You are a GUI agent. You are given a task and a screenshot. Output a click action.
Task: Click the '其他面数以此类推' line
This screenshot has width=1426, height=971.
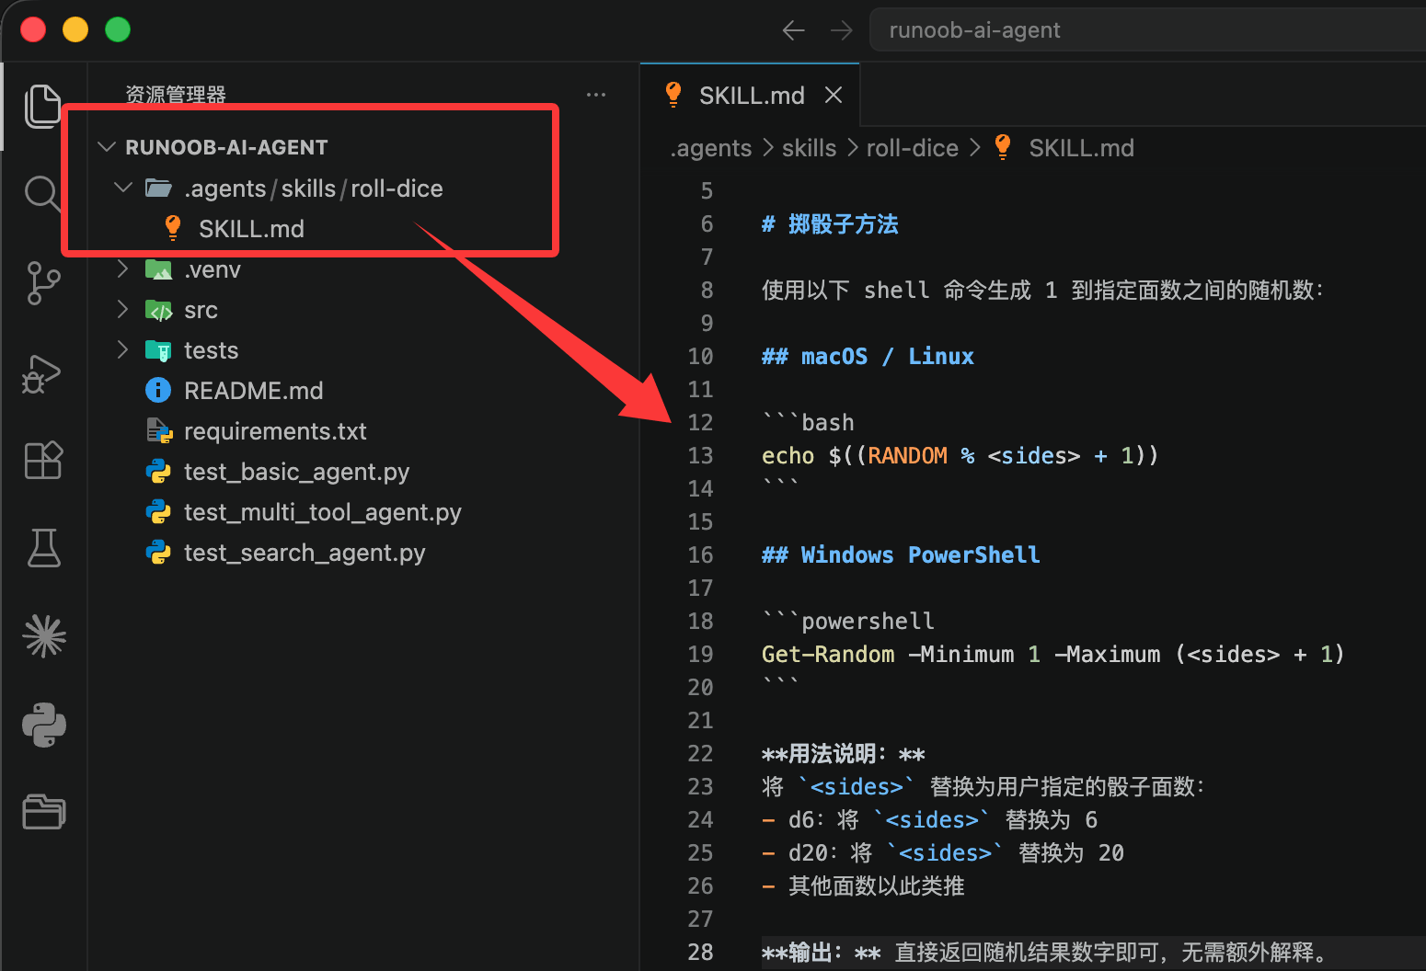click(x=863, y=886)
